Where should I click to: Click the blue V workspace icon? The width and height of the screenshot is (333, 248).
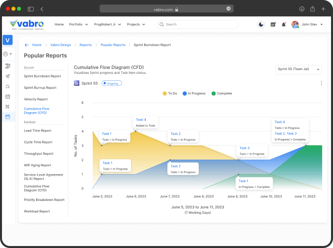tap(7, 40)
